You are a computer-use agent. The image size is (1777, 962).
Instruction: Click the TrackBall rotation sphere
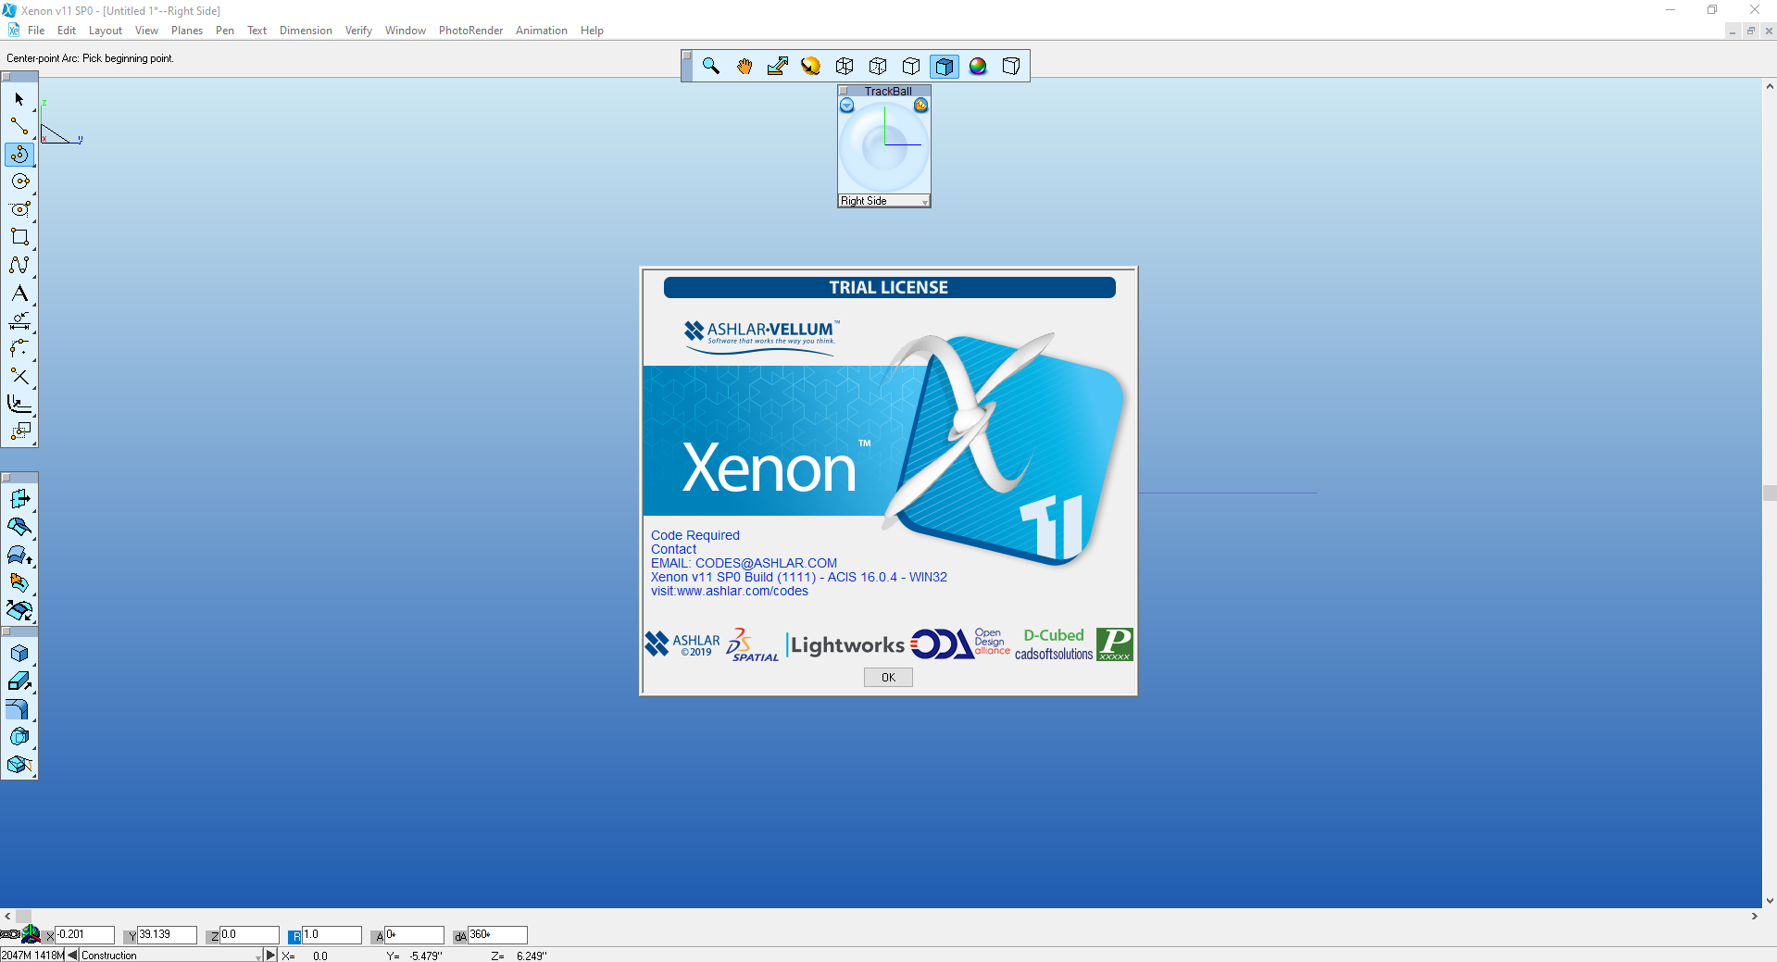tap(884, 146)
